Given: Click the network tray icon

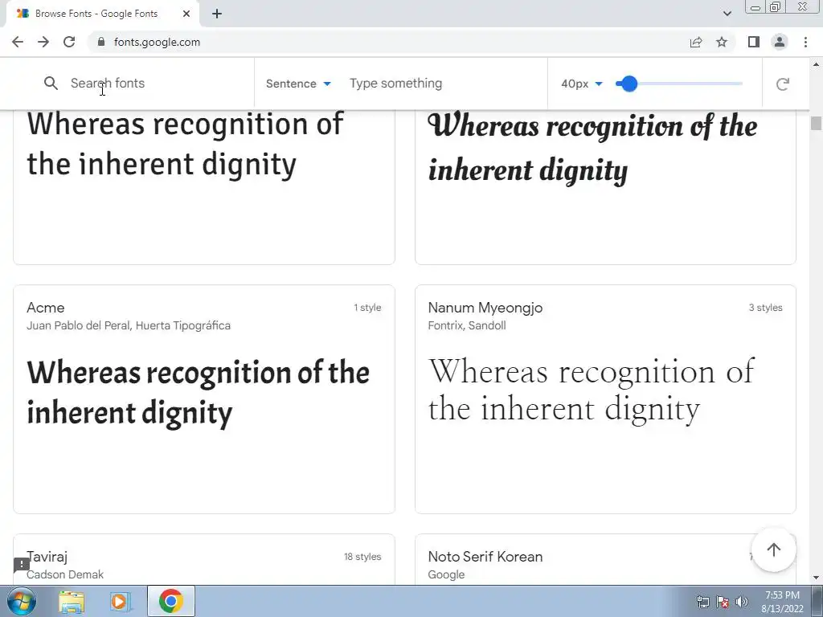Looking at the screenshot, I should [702, 602].
